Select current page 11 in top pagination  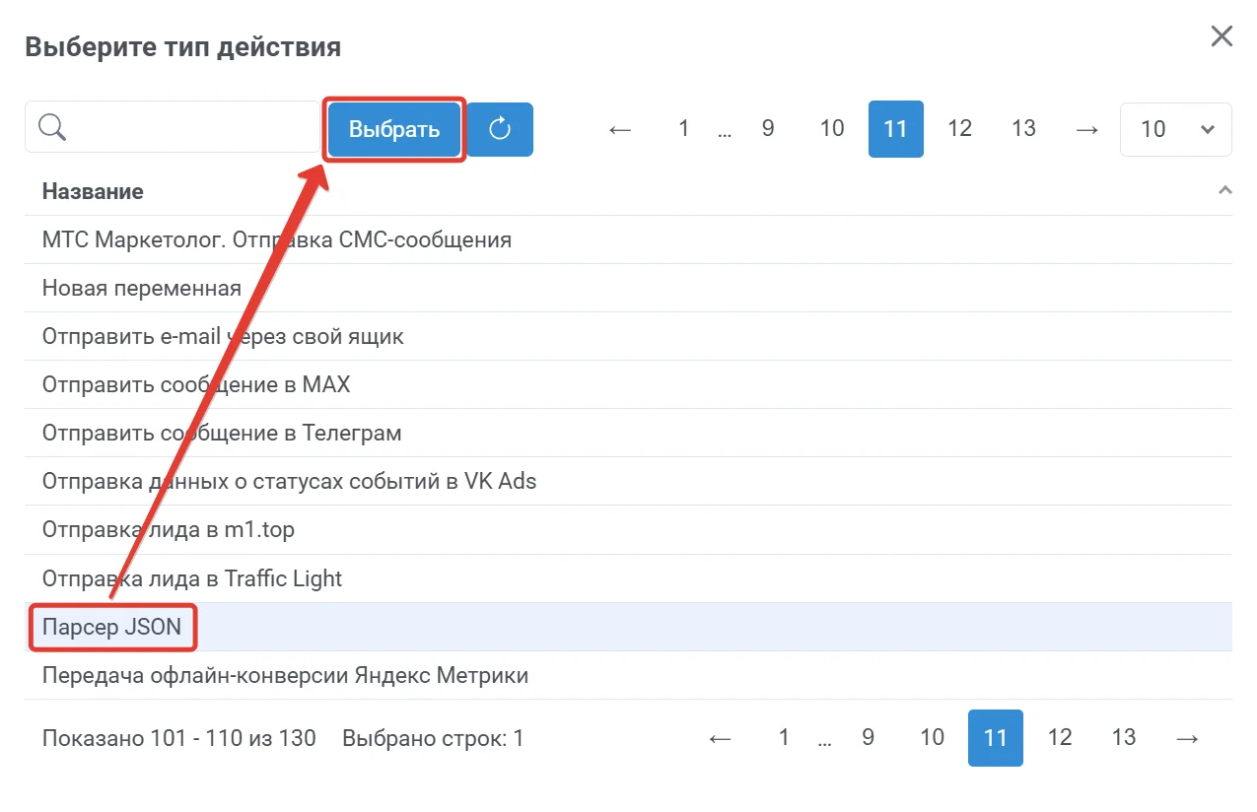pyautogui.click(x=896, y=129)
